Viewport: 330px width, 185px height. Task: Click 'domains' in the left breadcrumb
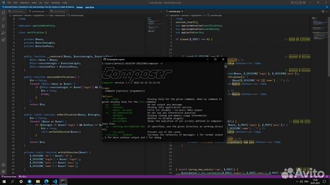(x=28, y=16)
